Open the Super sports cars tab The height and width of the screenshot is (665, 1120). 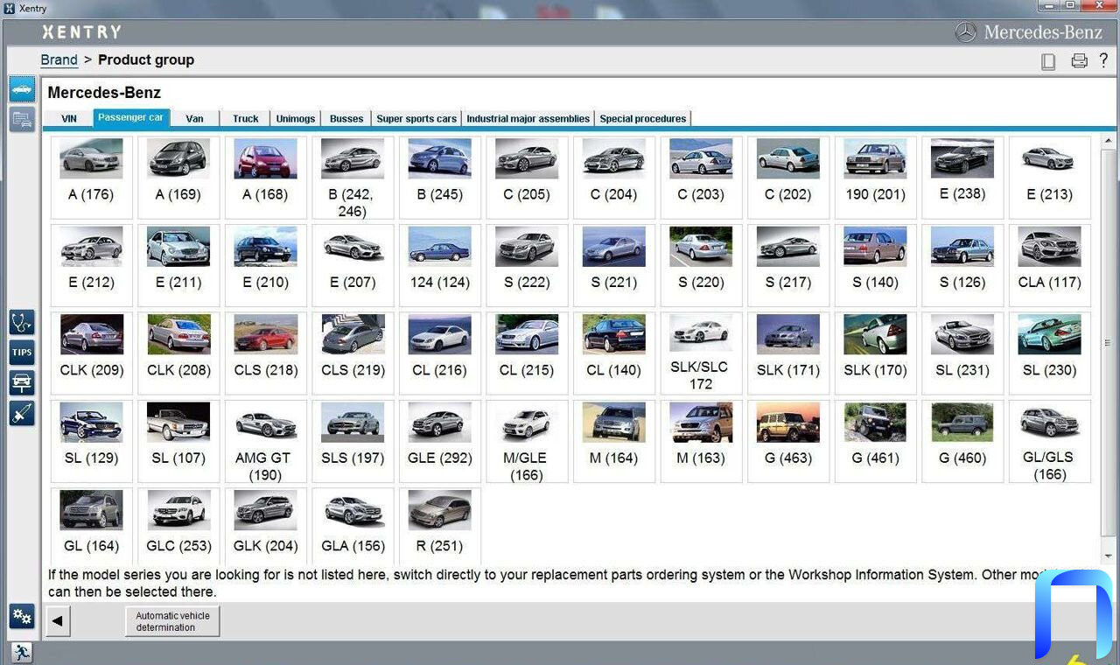point(416,119)
